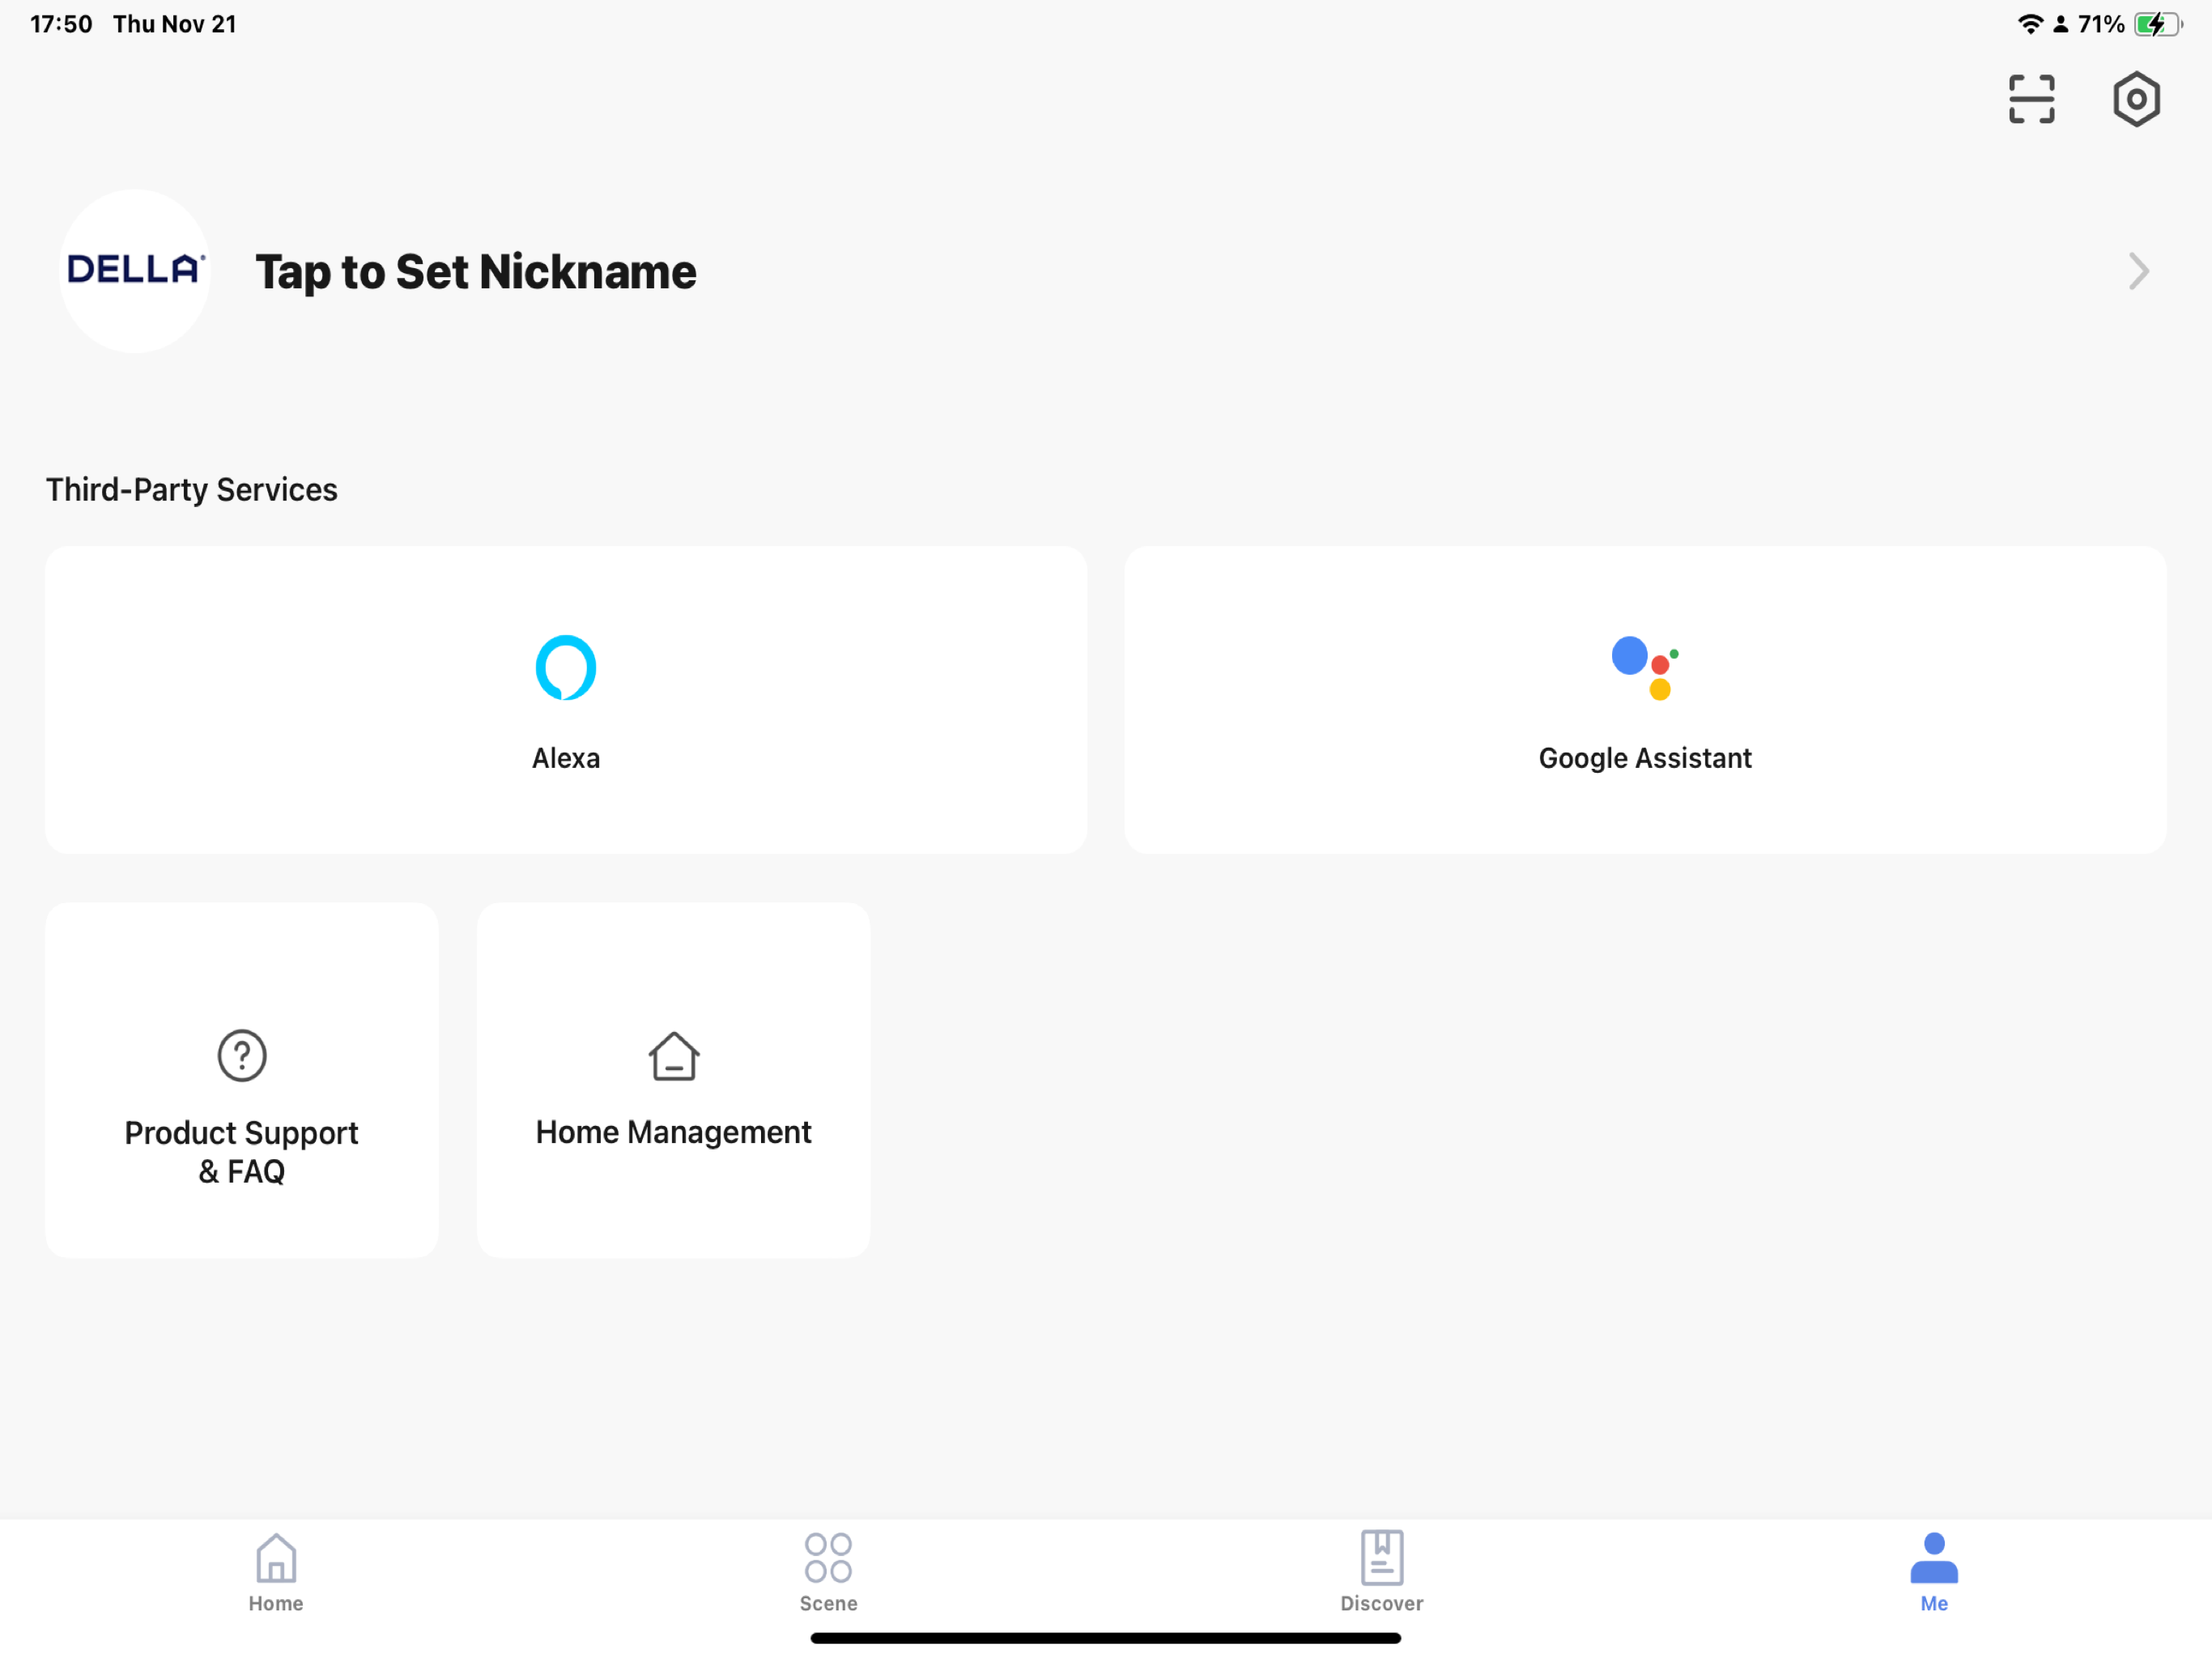Viewport: 2212px width, 1659px height.
Task: Tap the Third-Party Services heading
Action: pyautogui.click(x=192, y=489)
